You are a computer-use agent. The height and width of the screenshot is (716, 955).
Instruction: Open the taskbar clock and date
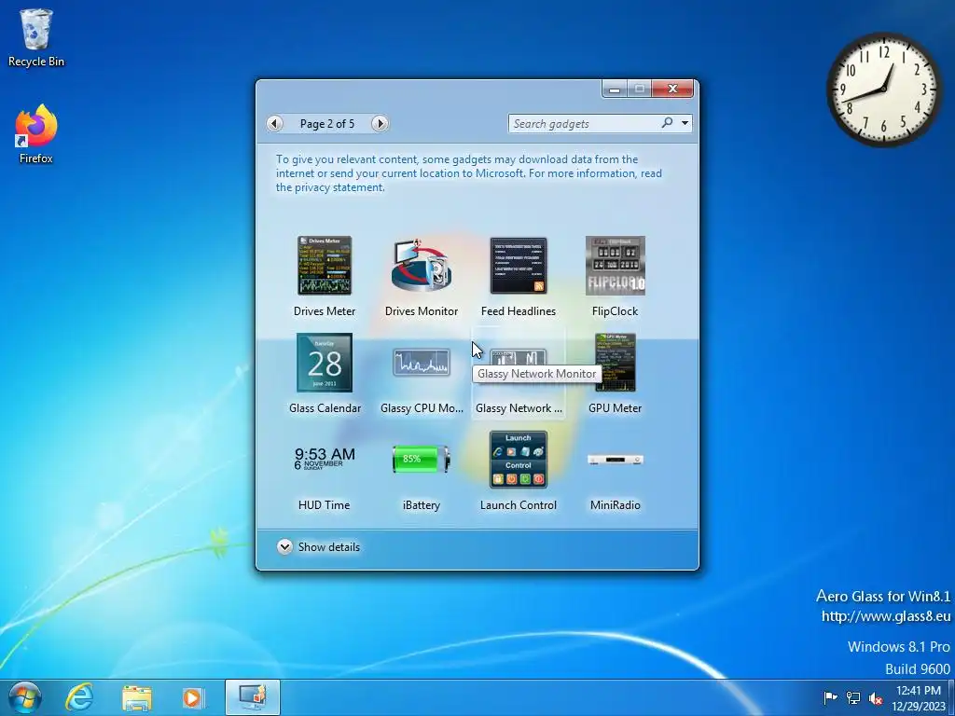click(919, 698)
